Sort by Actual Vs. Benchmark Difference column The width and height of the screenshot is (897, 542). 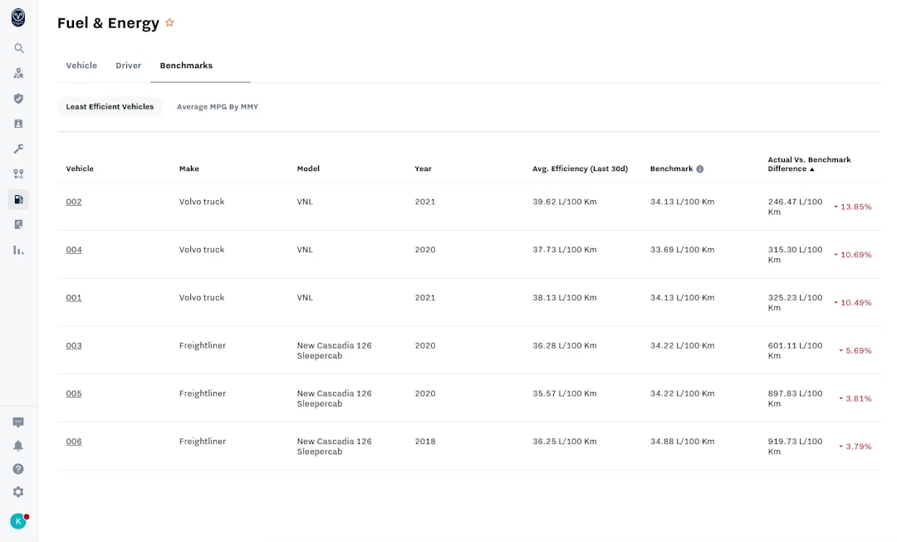[809, 164]
